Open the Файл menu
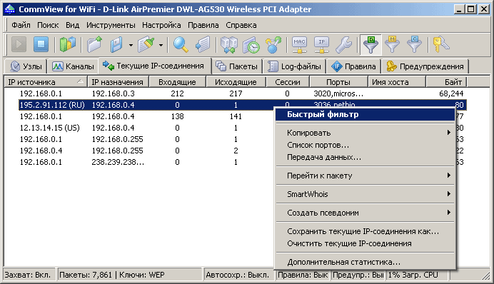This screenshot has width=494, height=284. click(21, 25)
